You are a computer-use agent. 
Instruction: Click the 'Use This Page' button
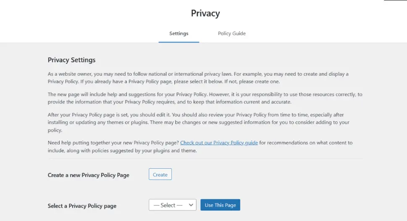pos(220,205)
